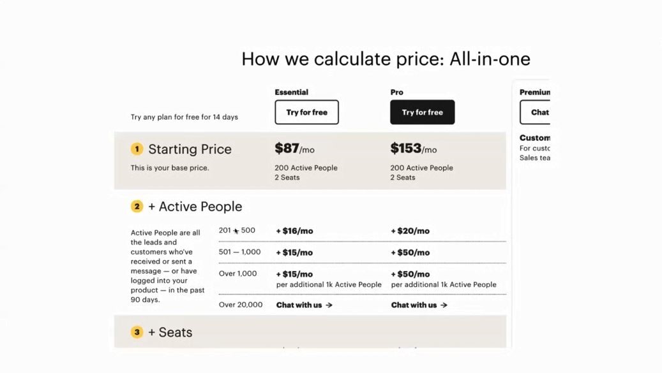Click Try for free under Essential
The image size is (662, 373).
[306, 112]
